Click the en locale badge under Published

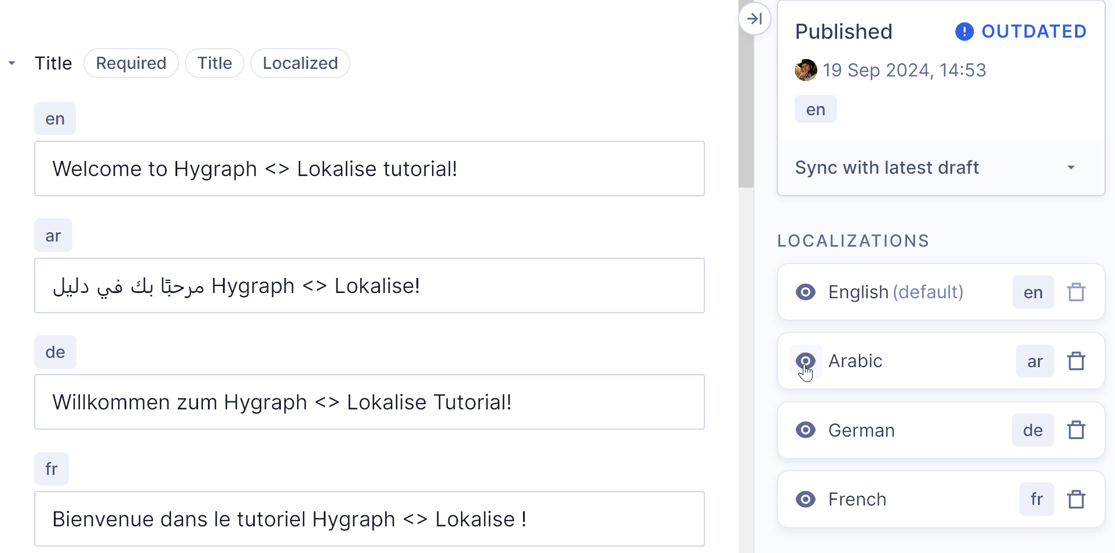tap(815, 109)
